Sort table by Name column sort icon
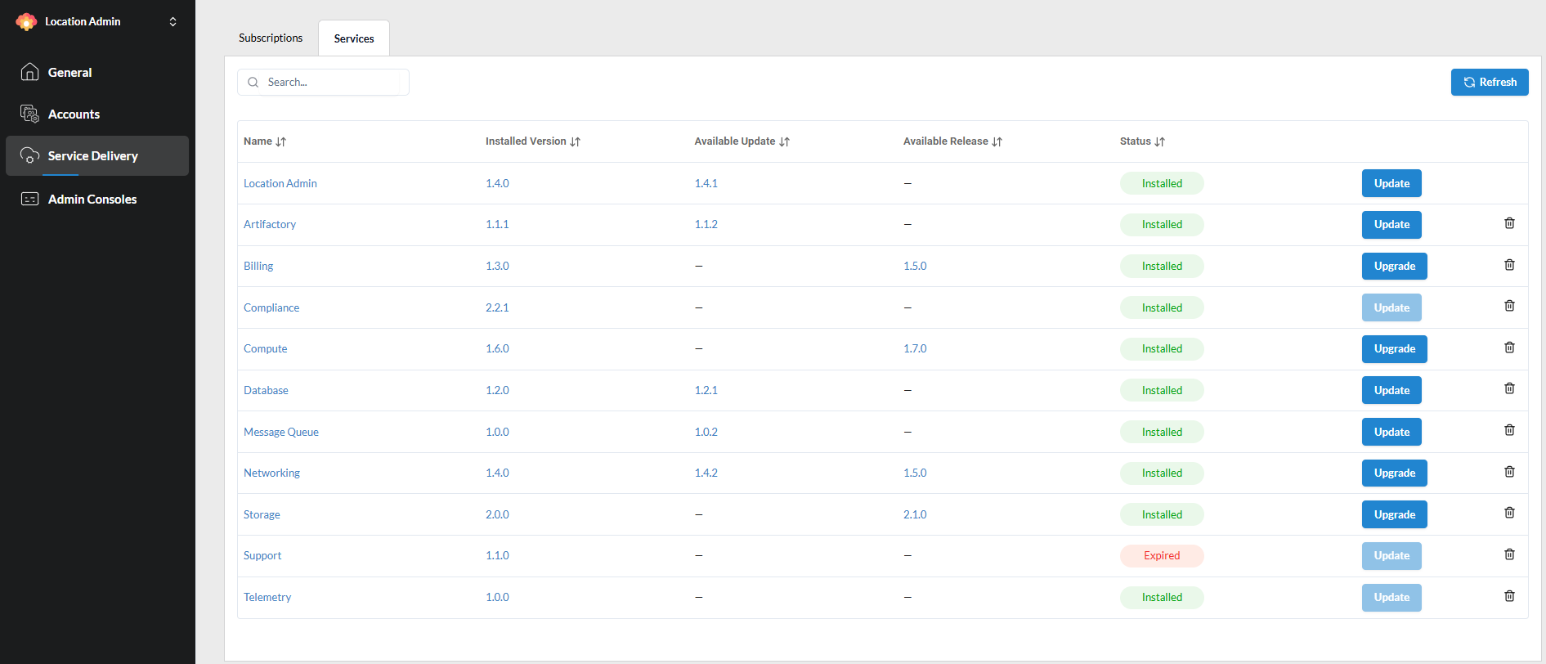 point(281,141)
